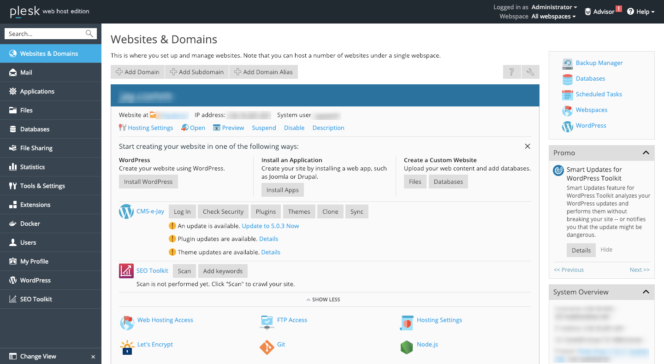Open File Sharing in sidebar
Viewport: 664px width, 364px height.
51,148
